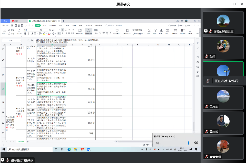Screen dimensions: 246x163
Task: Collapse the ribbon with the chevron
Action: pyautogui.click(x=198, y=26)
